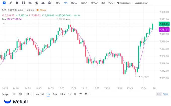Open the alert bell chess-piece icon
Viewport: 171px width, 106px height.
click(x=37, y=3)
